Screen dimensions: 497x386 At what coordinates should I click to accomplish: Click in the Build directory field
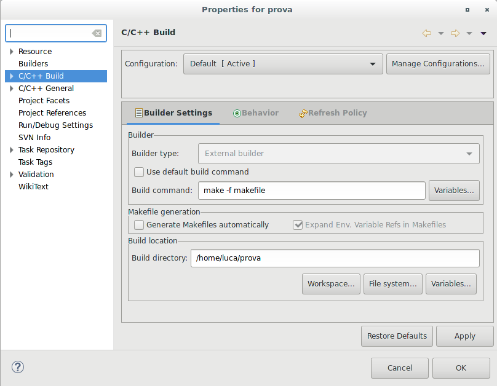tap(335, 258)
